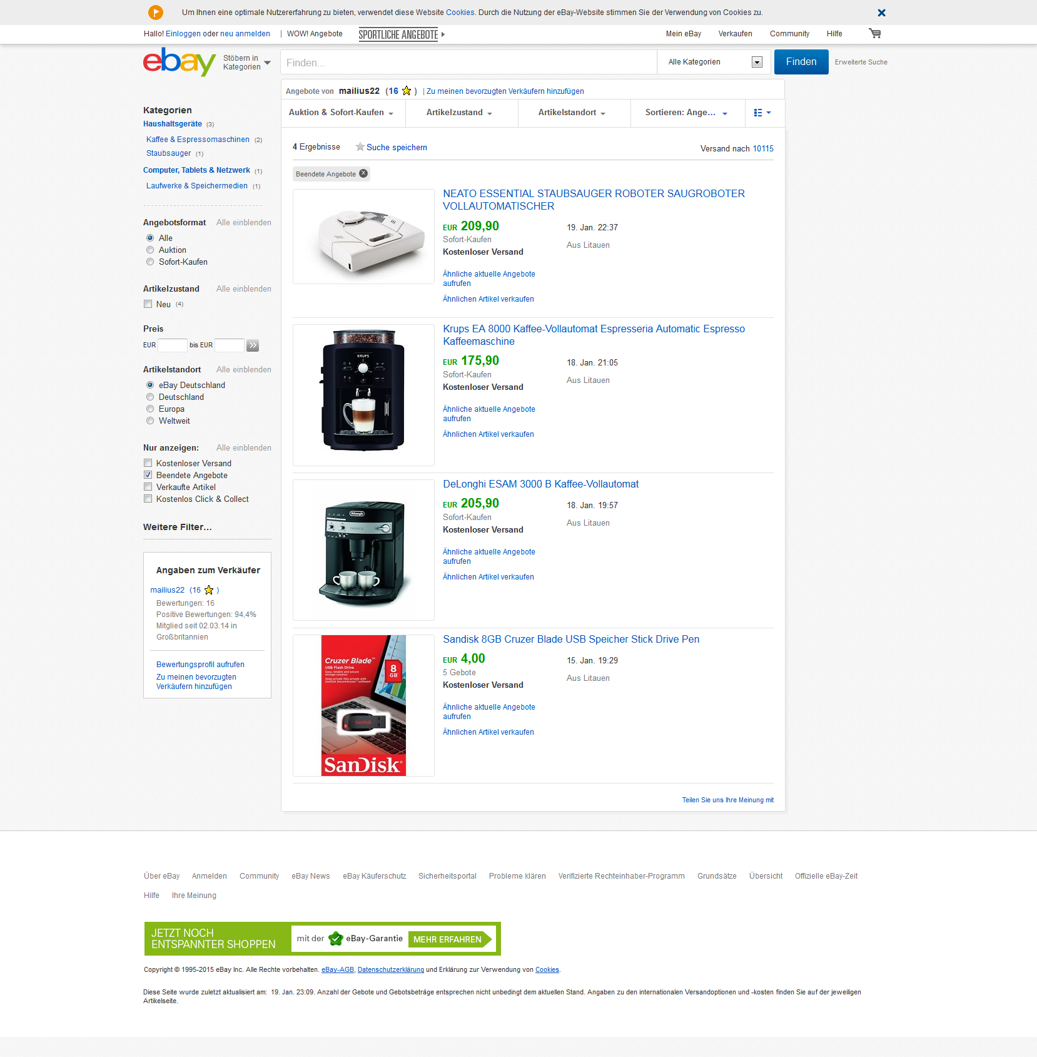Open the DeLonghi coffee machine thumbnail
The width and height of the screenshot is (1037, 1057).
click(x=363, y=550)
